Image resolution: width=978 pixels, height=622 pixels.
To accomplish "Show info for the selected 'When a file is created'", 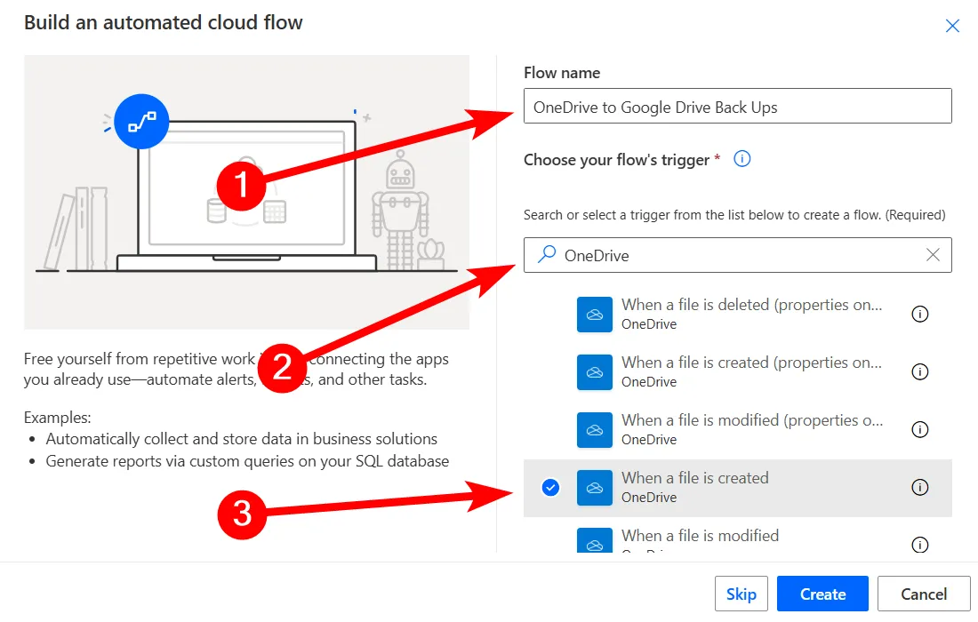I will point(920,487).
